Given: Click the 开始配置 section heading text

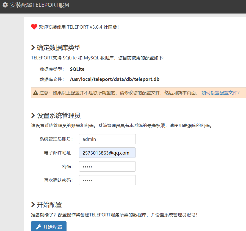Looking at the screenshot, I should (49, 205).
